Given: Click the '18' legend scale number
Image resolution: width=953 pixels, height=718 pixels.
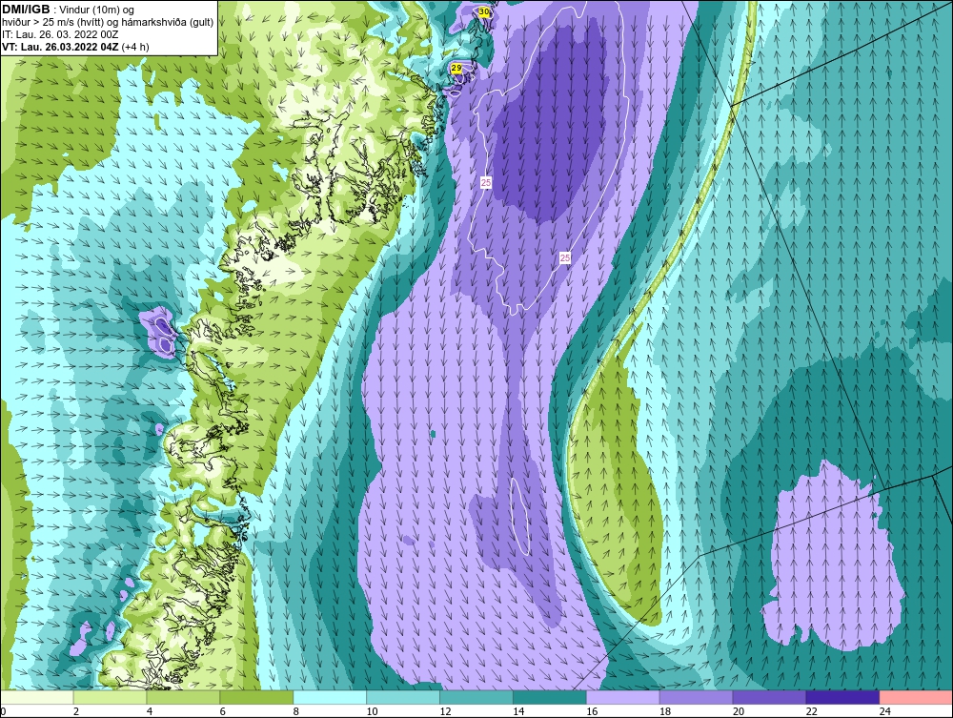Looking at the screenshot, I should pos(665,711).
